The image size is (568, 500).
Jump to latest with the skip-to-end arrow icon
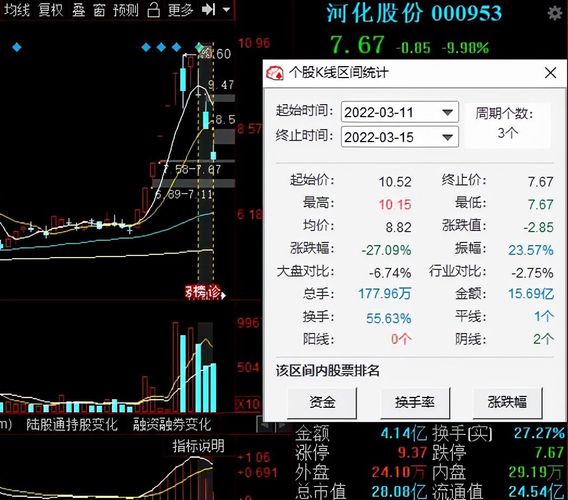point(209,10)
